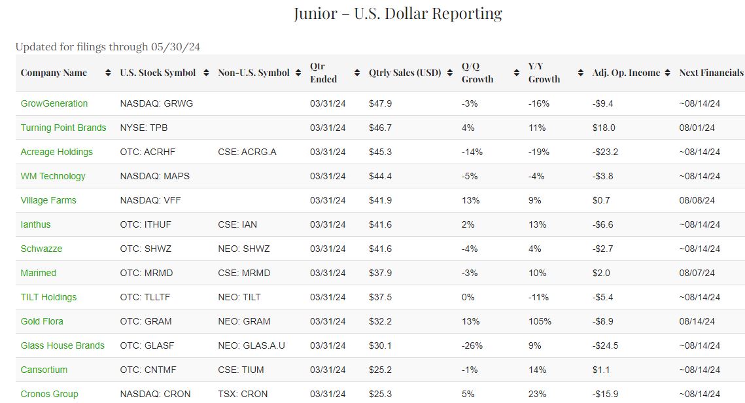Open Turning Point Brands link
Image resolution: width=745 pixels, height=403 pixels.
(63, 128)
